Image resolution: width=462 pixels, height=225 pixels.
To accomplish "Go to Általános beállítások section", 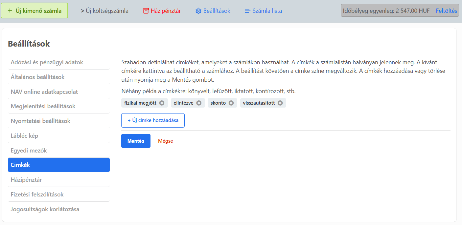I will [37, 77].
